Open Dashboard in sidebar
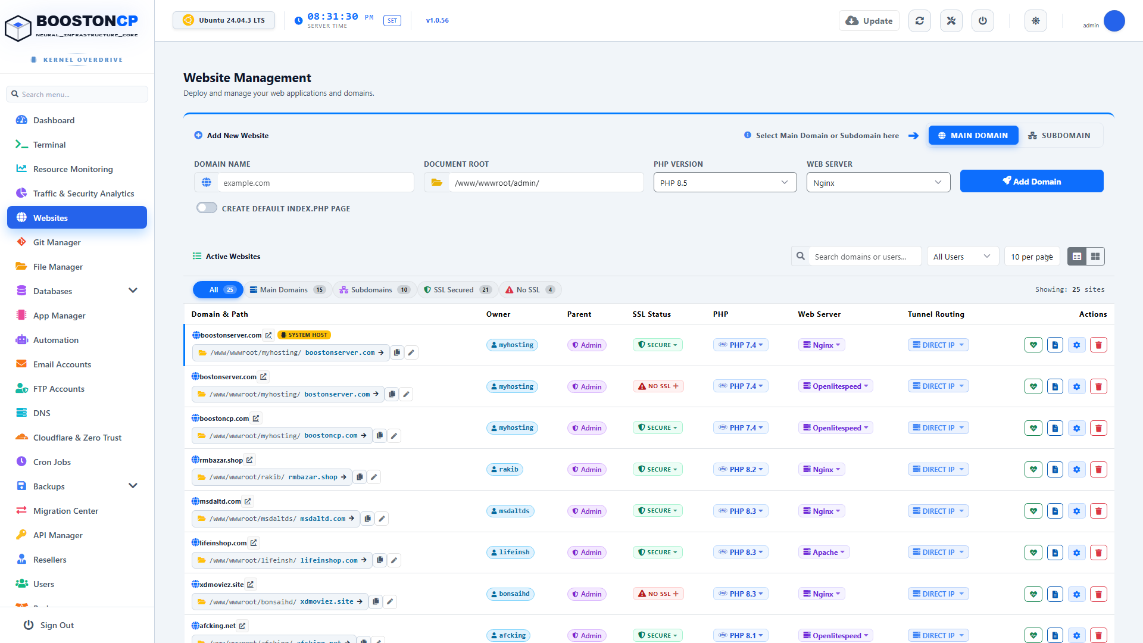The height and width of the screenshot is (643, 1143). [77, 120]
